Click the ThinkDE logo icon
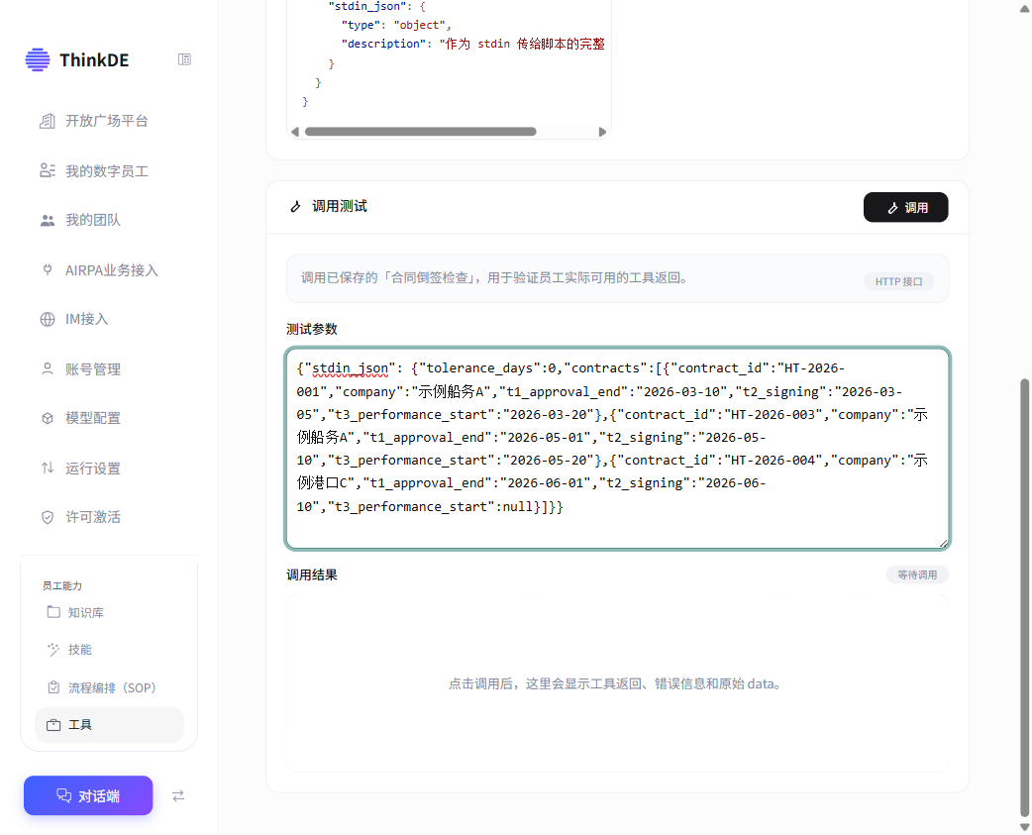 pos(38,59)
